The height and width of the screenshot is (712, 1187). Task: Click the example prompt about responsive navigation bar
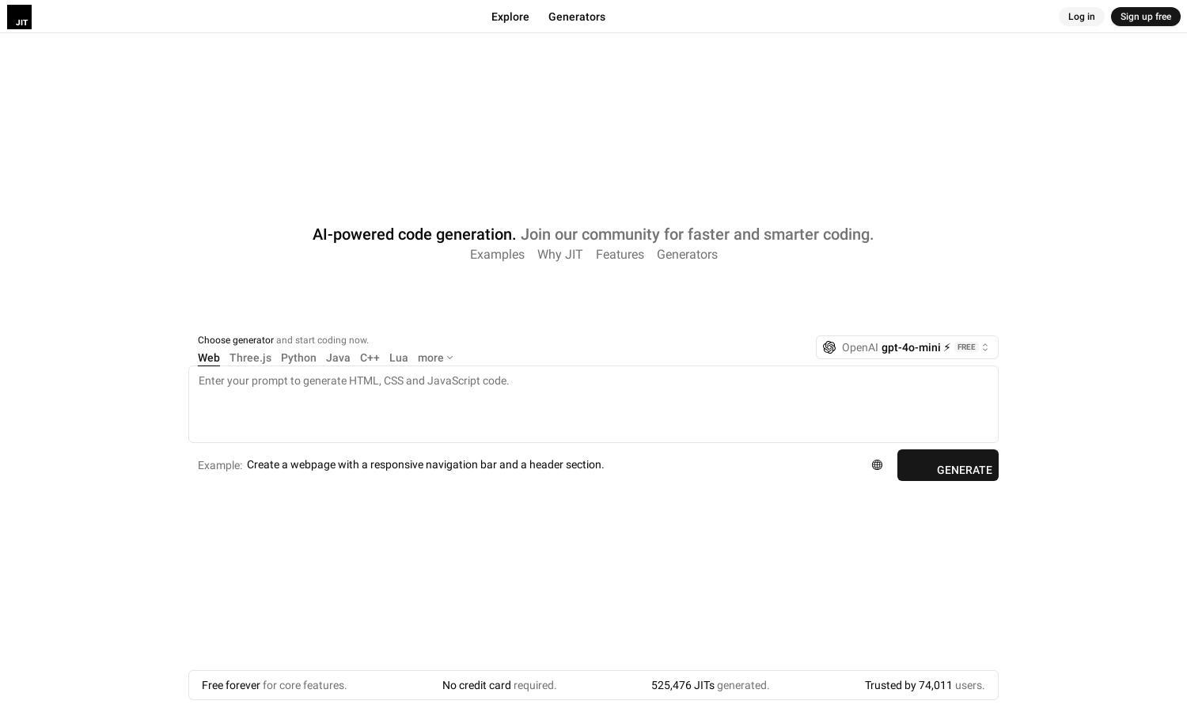point(426,464)
